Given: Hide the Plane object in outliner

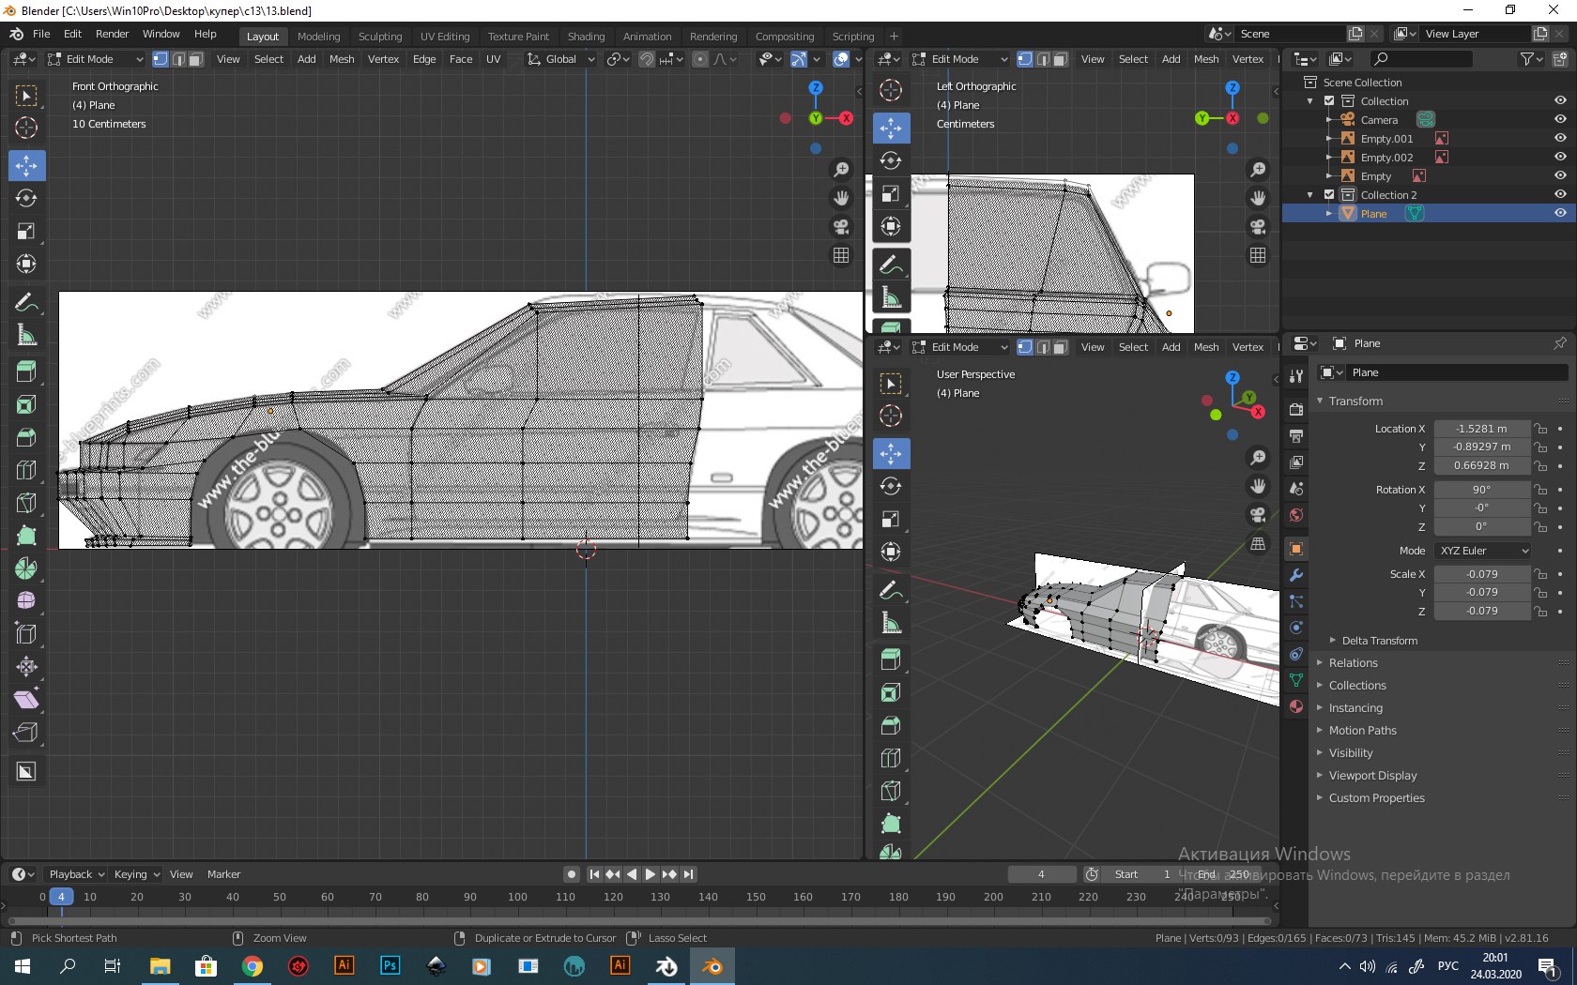Looking at the screenshot, I should [1560, 214].
